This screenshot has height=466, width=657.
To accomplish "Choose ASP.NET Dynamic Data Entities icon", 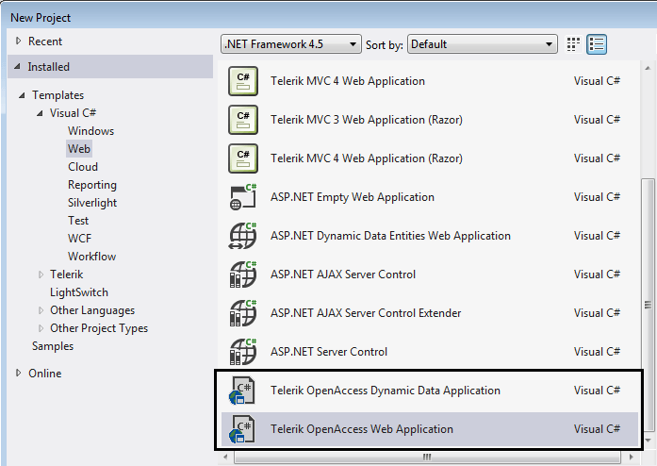I will click(243, 236).
